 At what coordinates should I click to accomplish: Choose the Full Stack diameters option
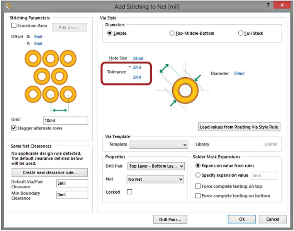pos(241,33)
